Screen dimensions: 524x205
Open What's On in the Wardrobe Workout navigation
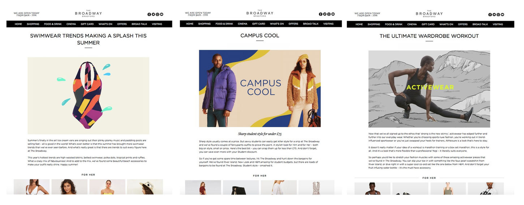click(446, 24)
